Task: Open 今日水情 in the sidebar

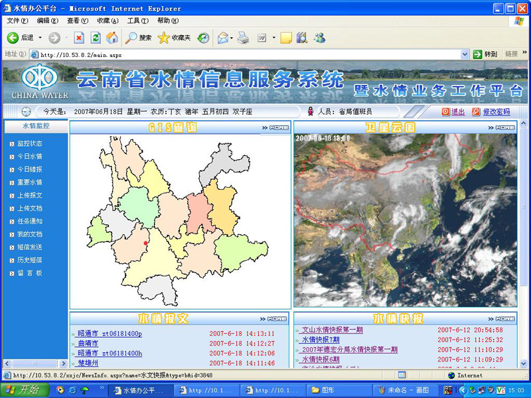Action: click(x=30, y=157)
